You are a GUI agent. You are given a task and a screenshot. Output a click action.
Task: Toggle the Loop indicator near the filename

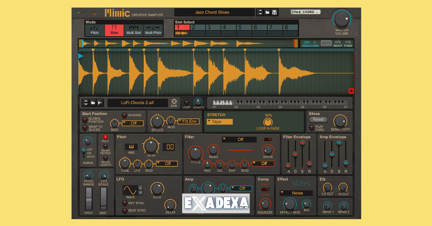186,102
